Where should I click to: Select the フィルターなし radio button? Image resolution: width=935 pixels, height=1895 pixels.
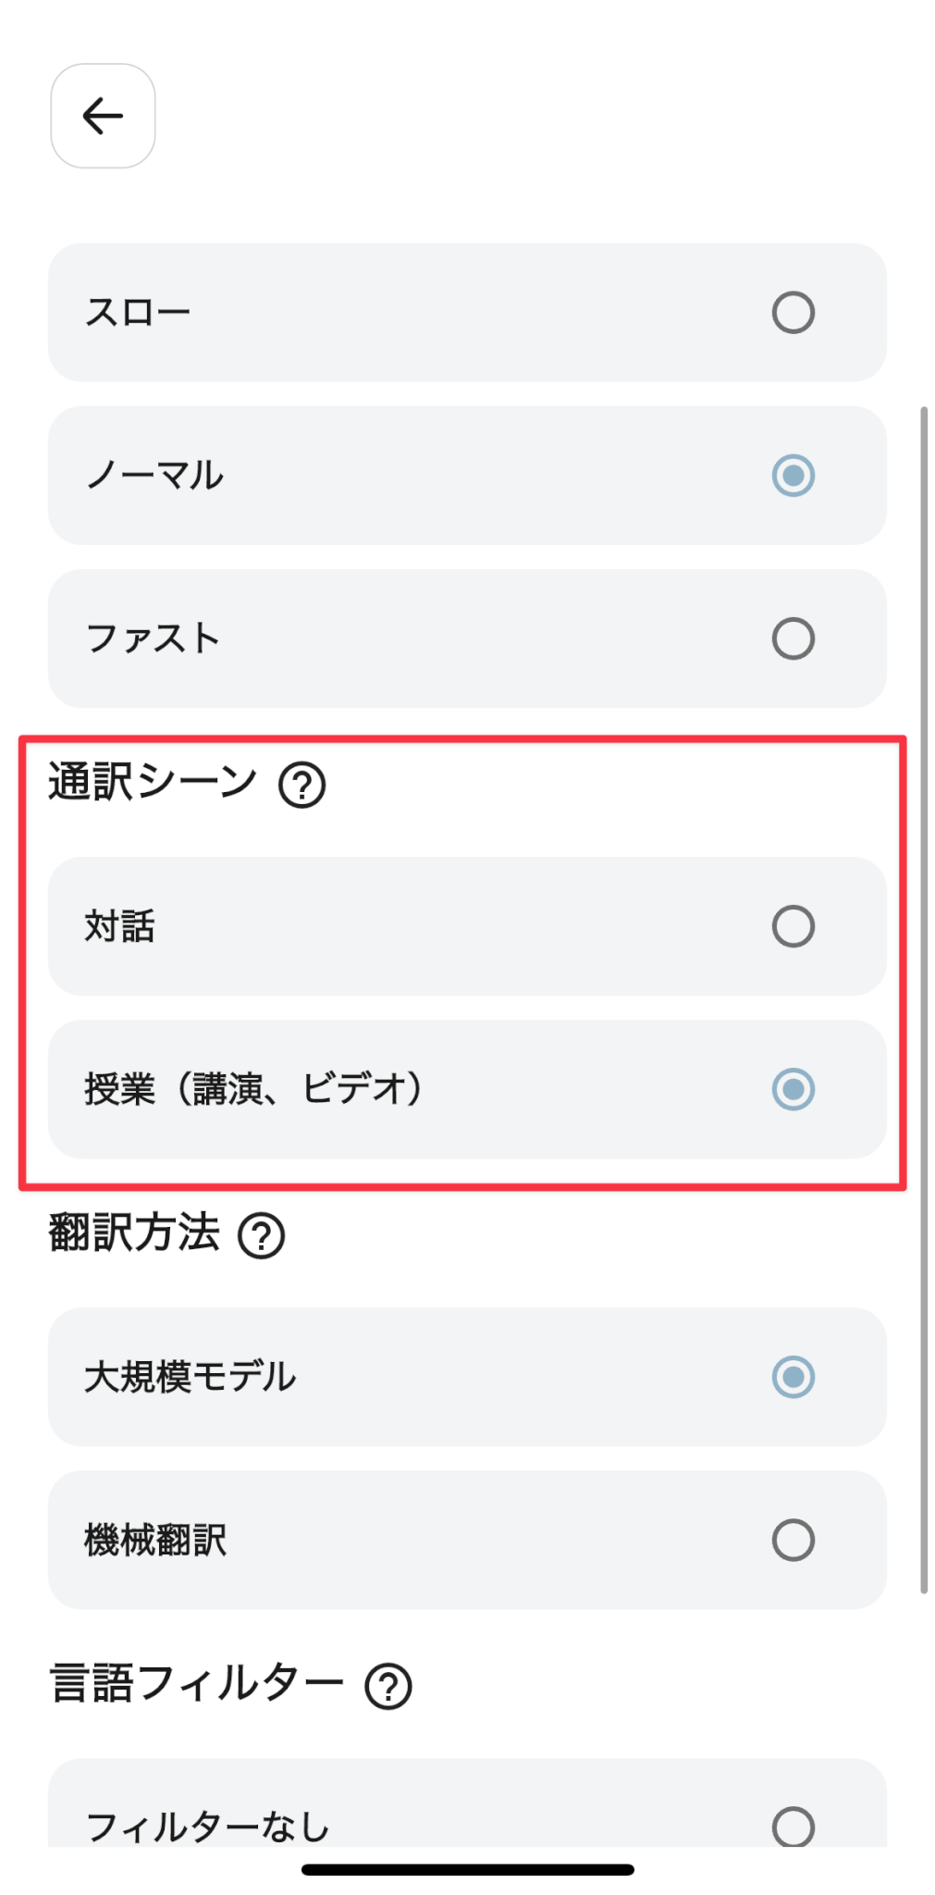pyautogui.click(x=793, y=1827)
